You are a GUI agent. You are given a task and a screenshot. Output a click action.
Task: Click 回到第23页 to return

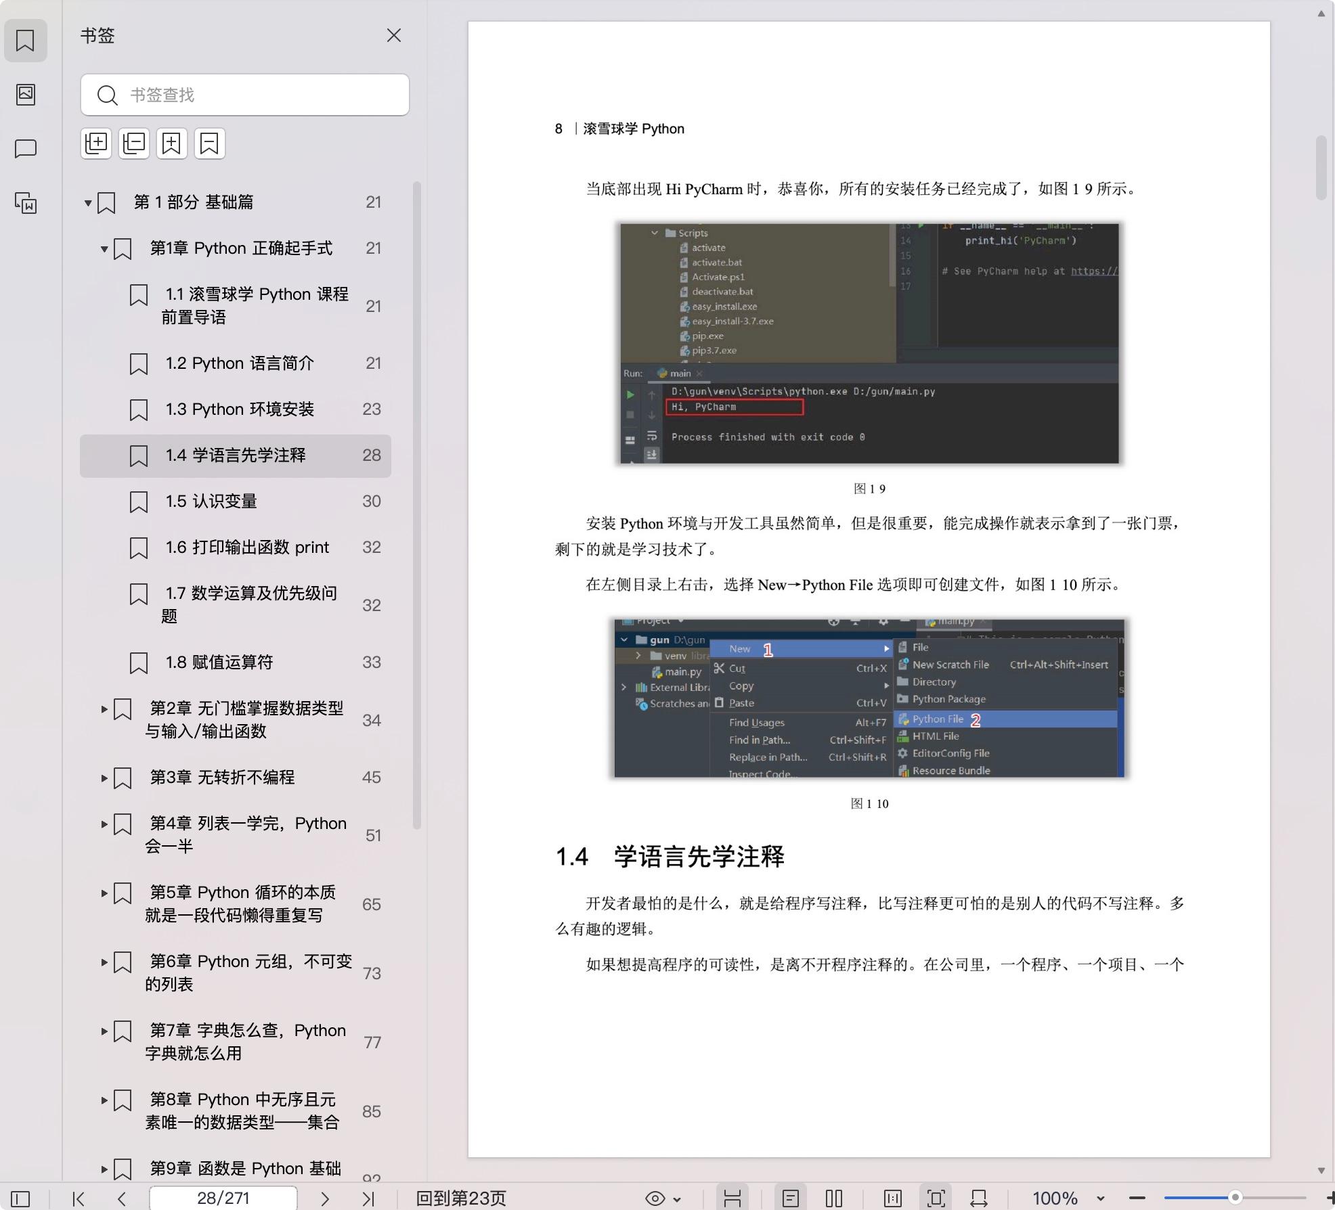click(x=461, y=1198)
